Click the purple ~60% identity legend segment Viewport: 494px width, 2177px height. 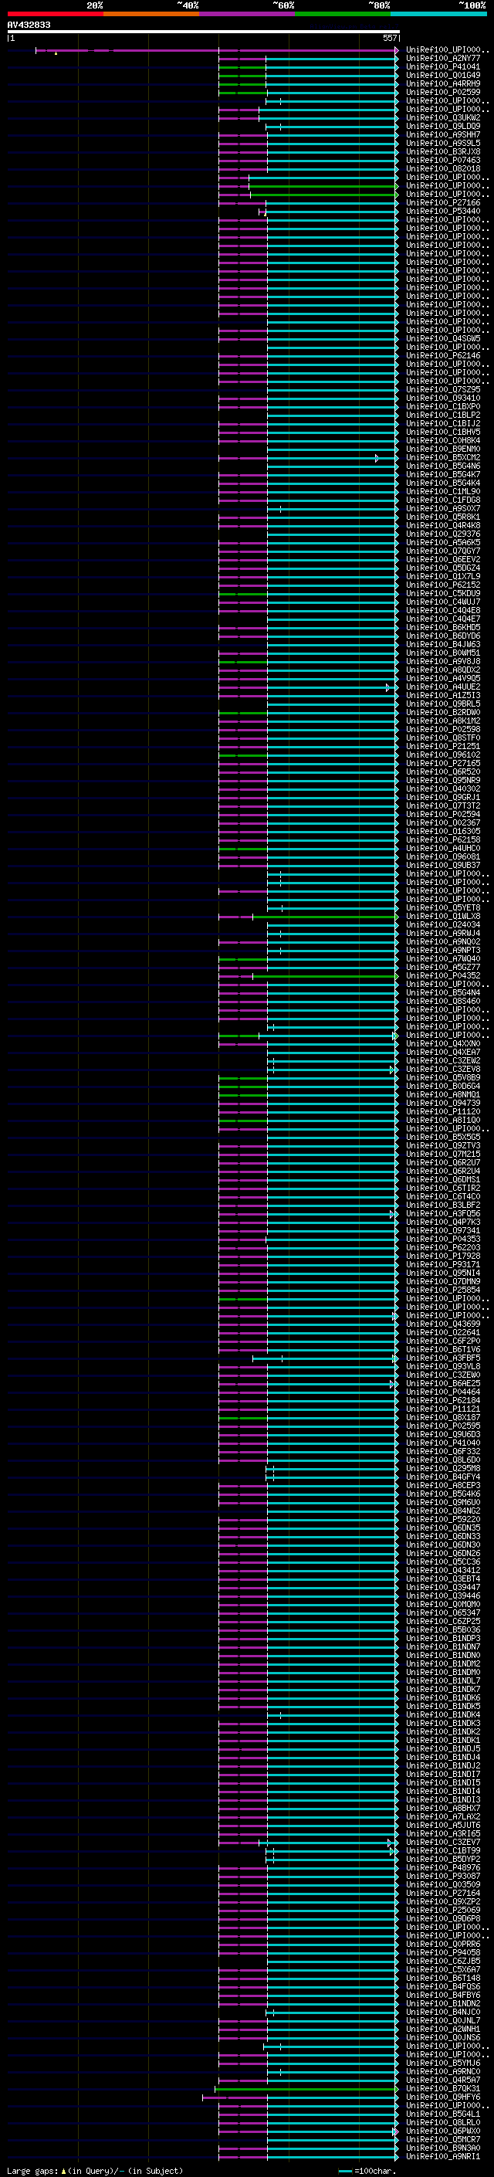[248, 14]
